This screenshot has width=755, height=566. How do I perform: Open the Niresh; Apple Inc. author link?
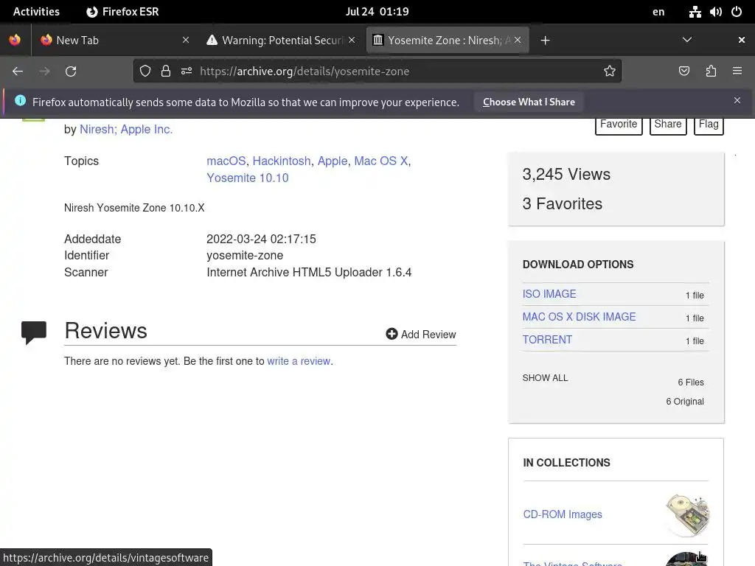pos(126,129)
